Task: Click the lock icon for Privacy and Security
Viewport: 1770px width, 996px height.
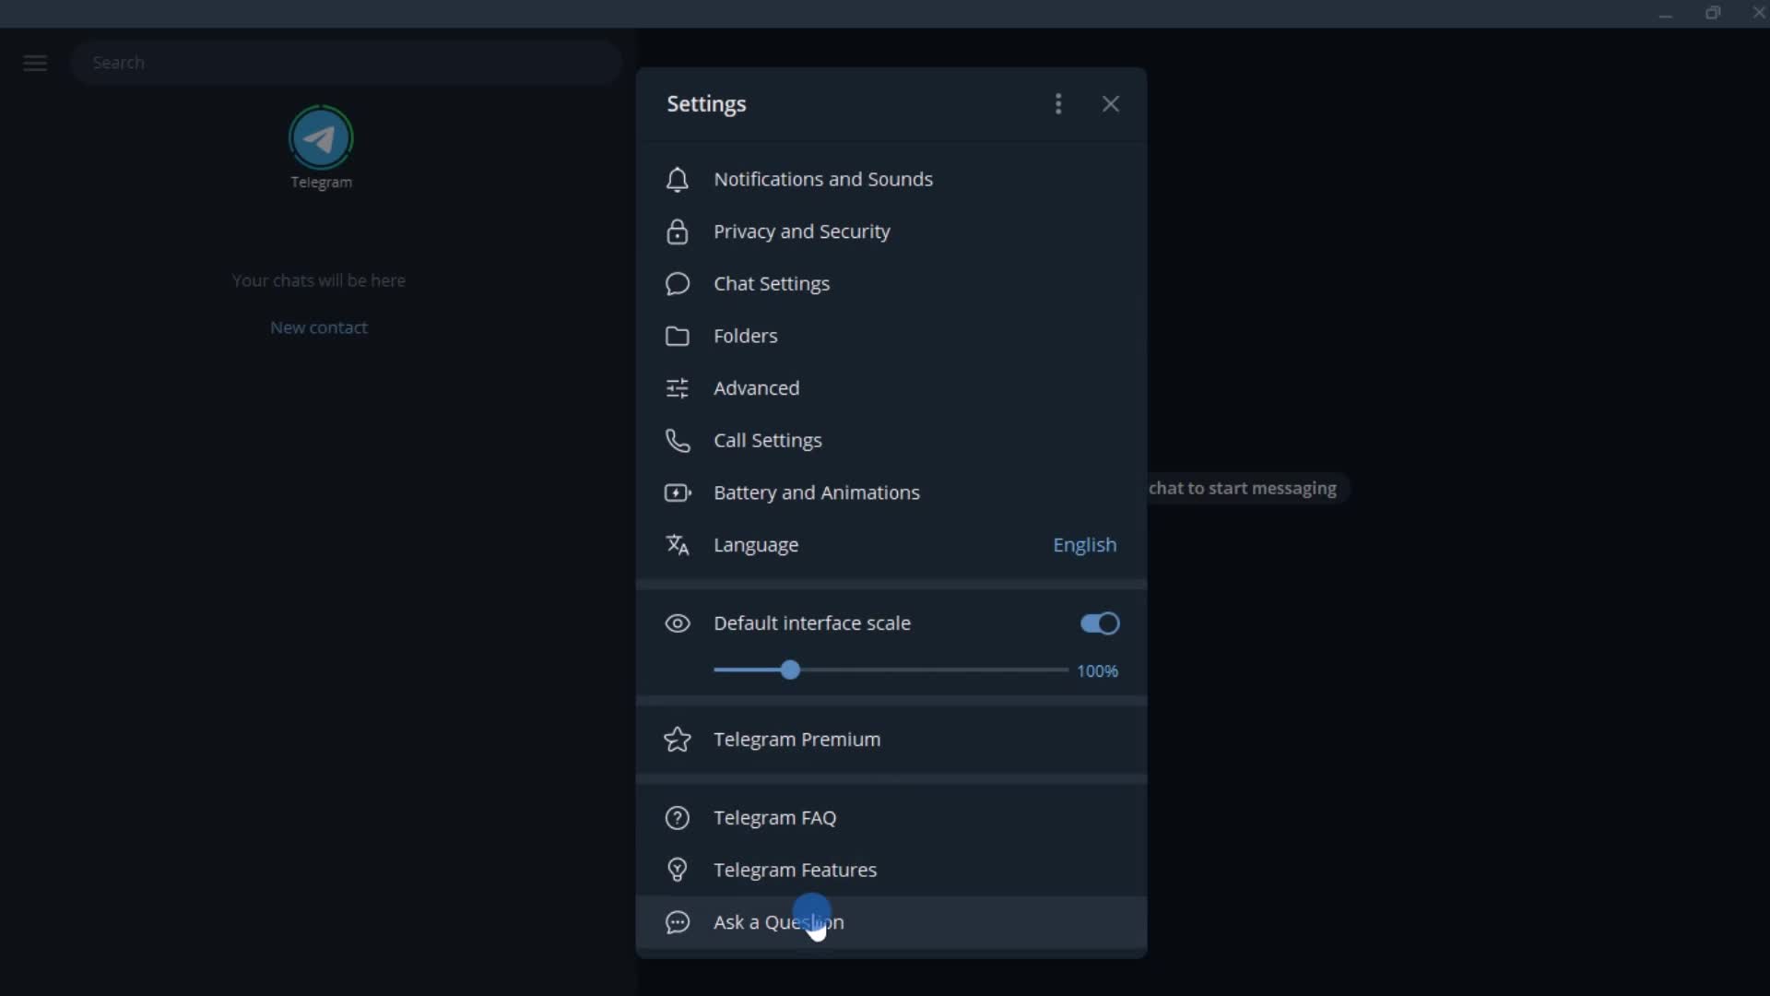Action: [x=678, y=231]
